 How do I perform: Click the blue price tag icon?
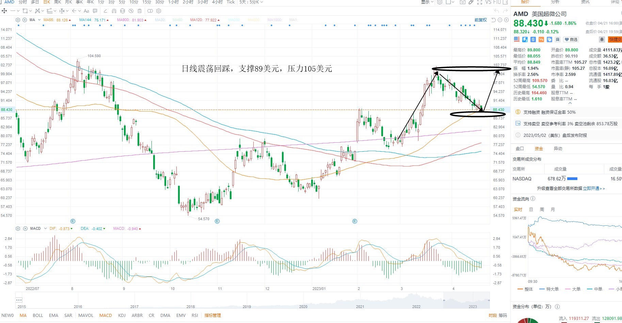(x=549, y=39)
